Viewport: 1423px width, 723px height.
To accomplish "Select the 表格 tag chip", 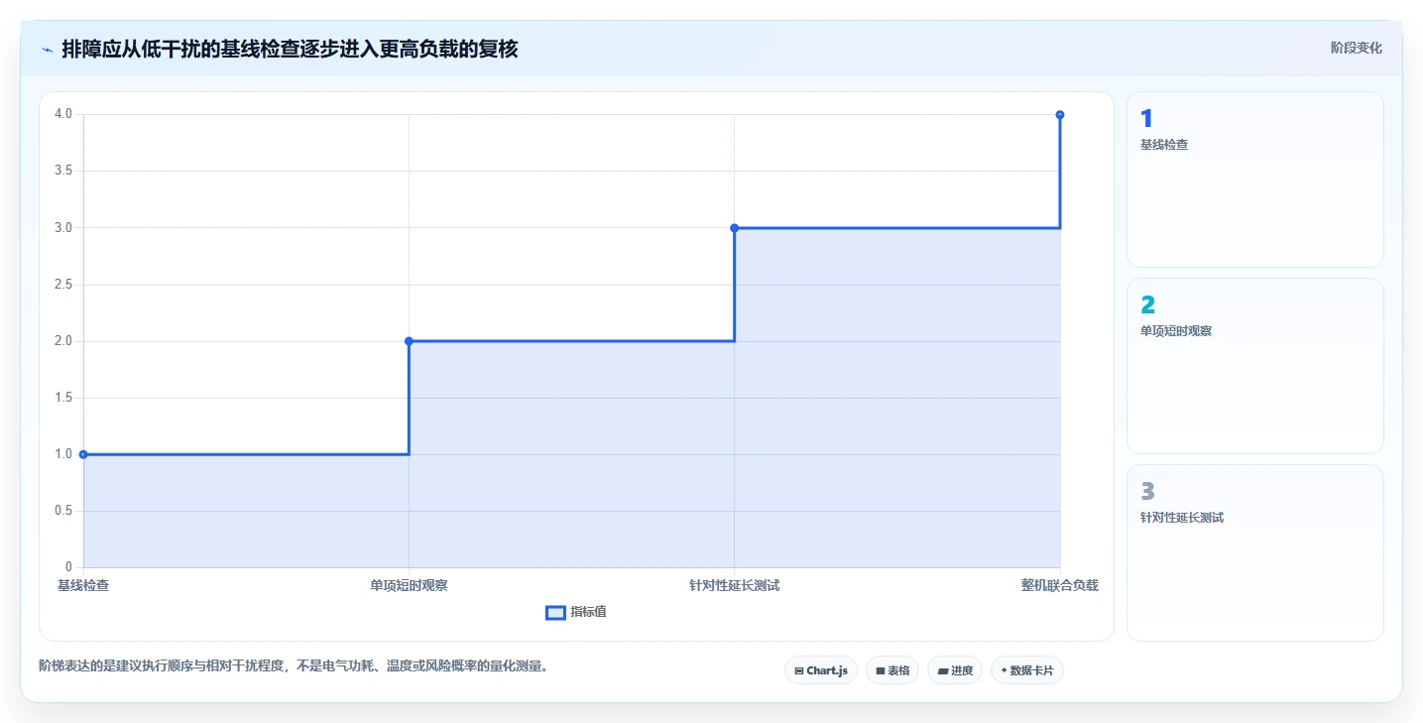I will [x=892, y=670].
